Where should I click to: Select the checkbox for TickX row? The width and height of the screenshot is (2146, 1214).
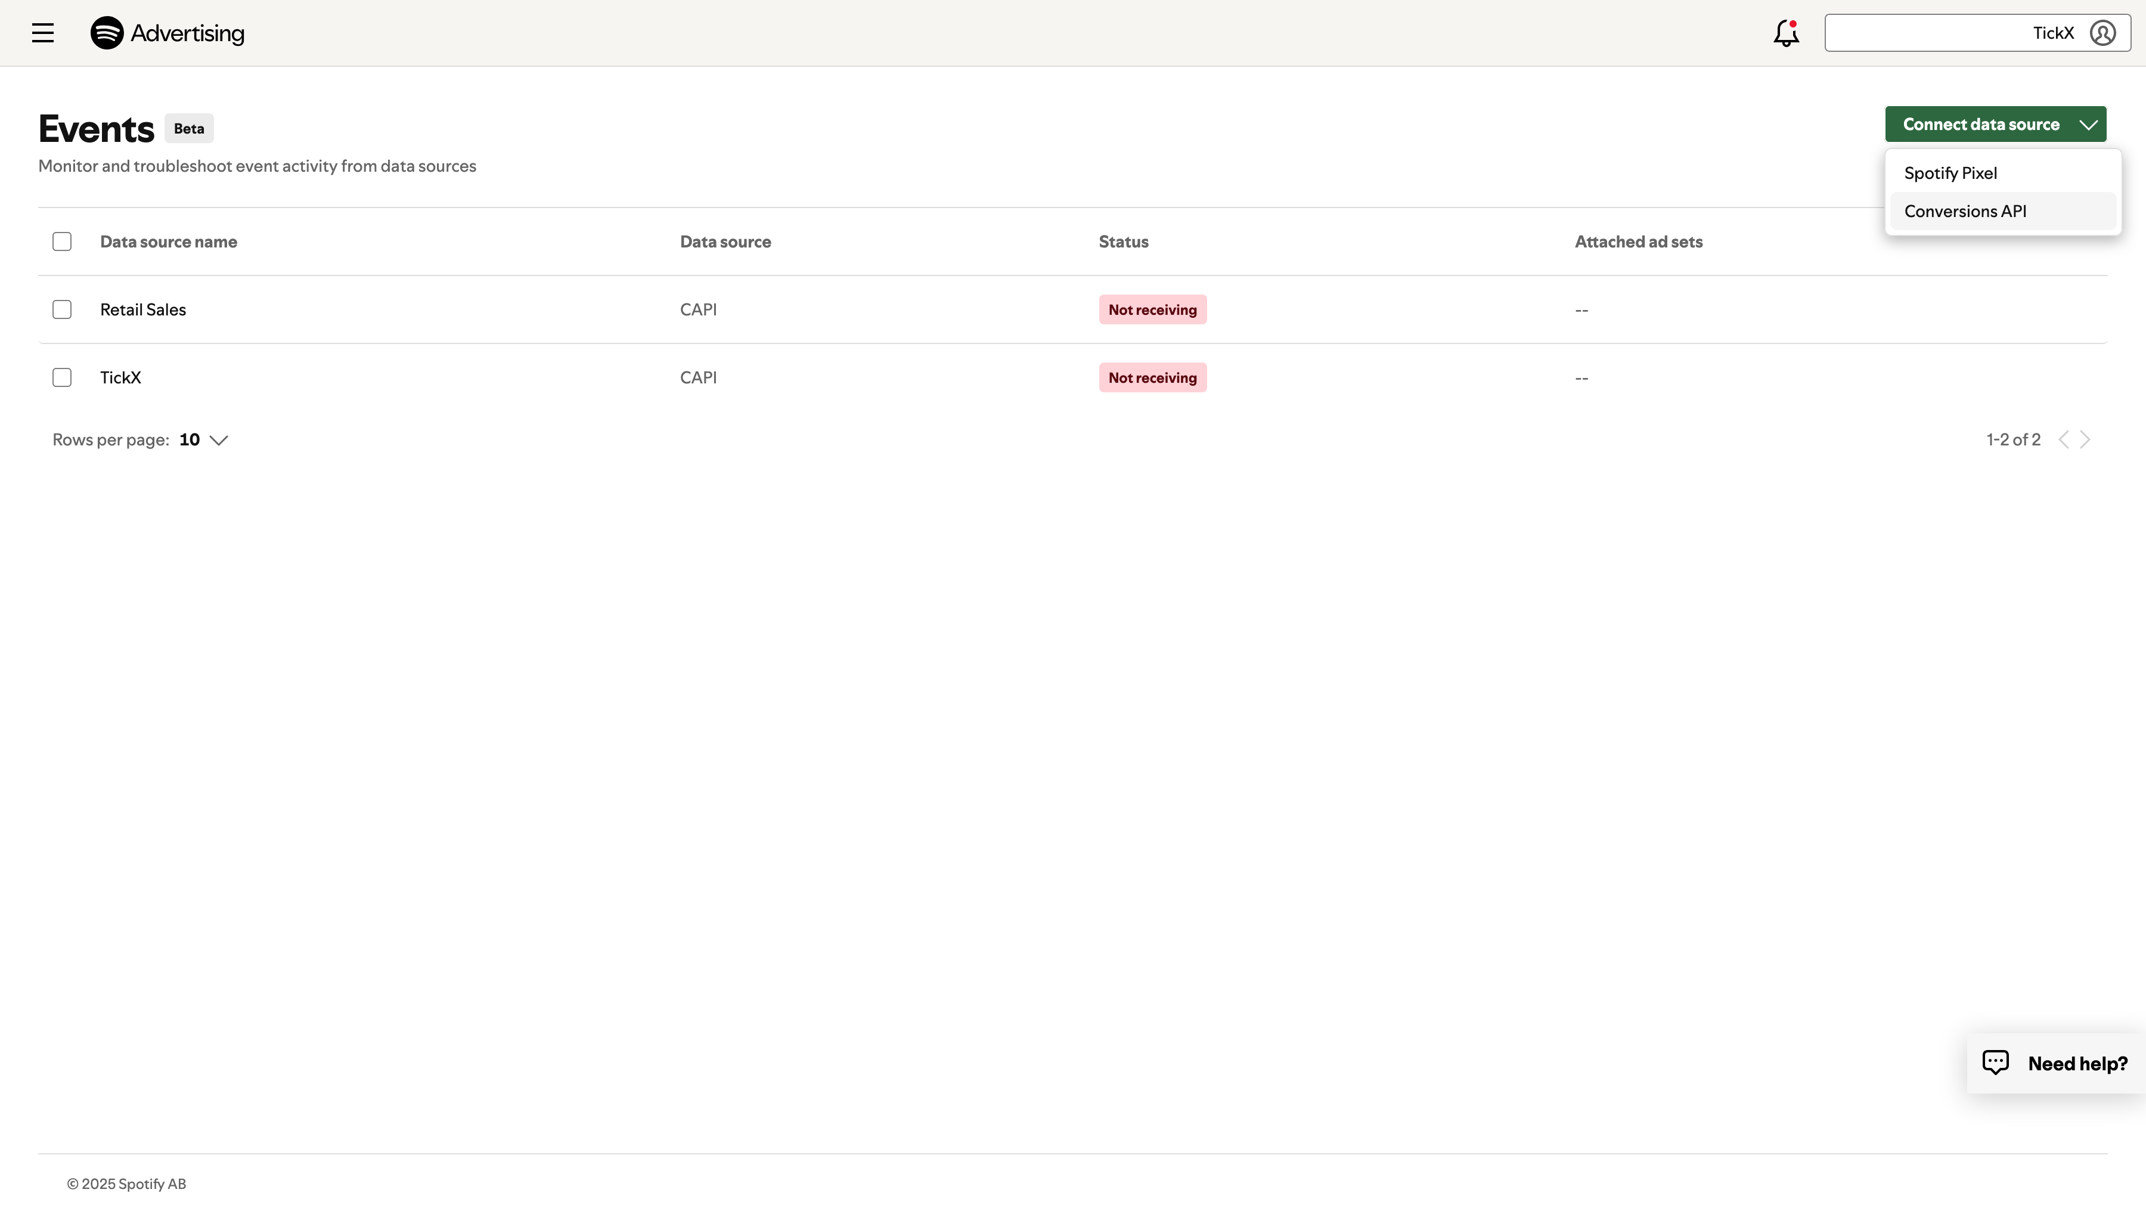click(x=61, y=377)
